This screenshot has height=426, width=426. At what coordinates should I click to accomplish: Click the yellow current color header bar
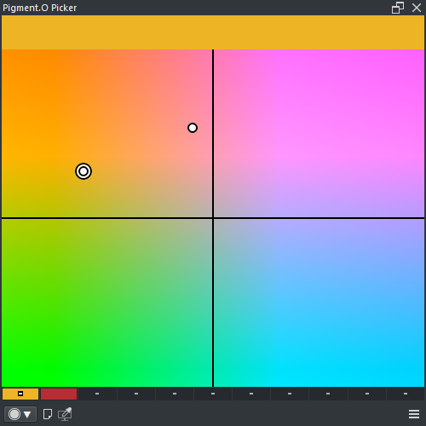pyautogui.click(x=213, y=32)
